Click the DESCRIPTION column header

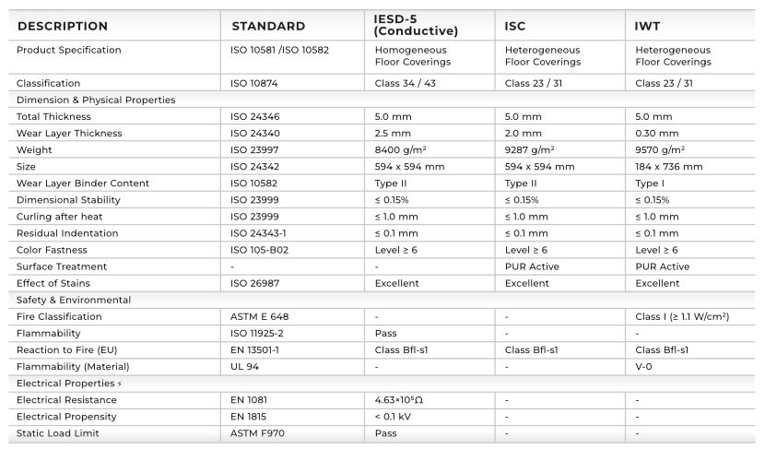pyautogui.click(x=63, y=26)
